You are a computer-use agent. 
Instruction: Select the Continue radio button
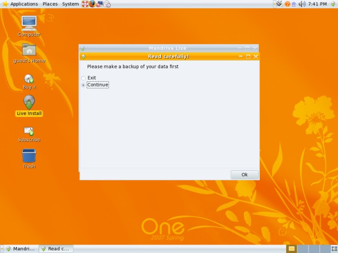83,85
